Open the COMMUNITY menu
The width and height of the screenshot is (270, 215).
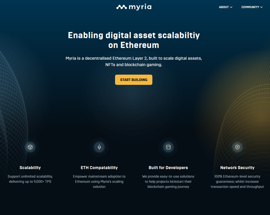click(x=252, y=7)
